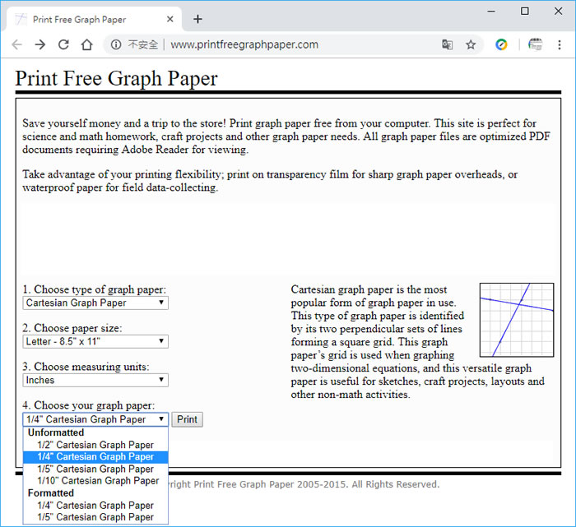Viewport: 576px width, 527px height.
Task: Go to the browser home page icon
Action: click(x=86, y=44)
